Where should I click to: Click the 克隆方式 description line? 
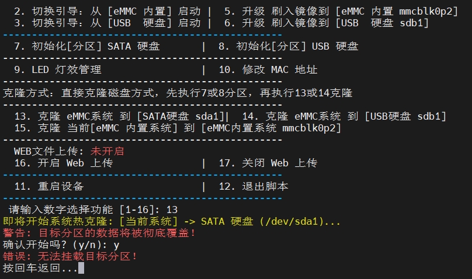click(178, 93)
